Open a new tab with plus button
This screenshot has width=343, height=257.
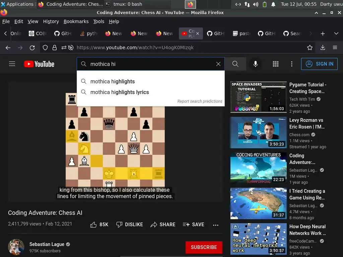323,33
